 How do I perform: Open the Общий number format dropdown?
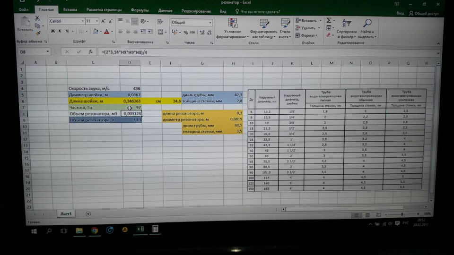210,22
